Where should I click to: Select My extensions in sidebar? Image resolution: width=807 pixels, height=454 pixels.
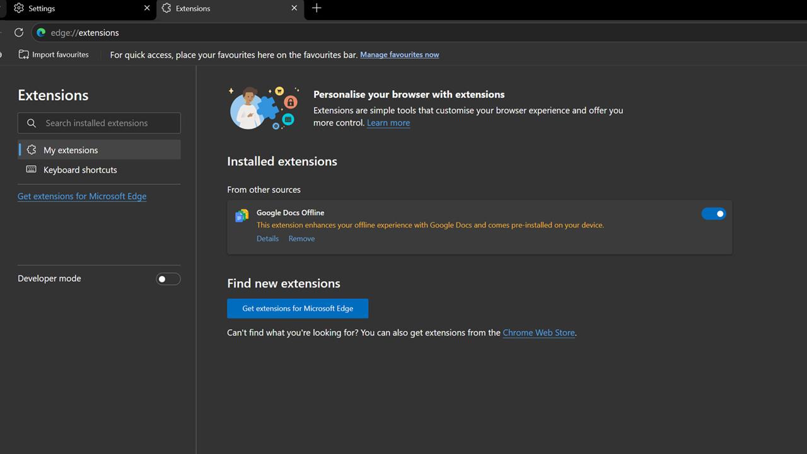click(99, 150)
